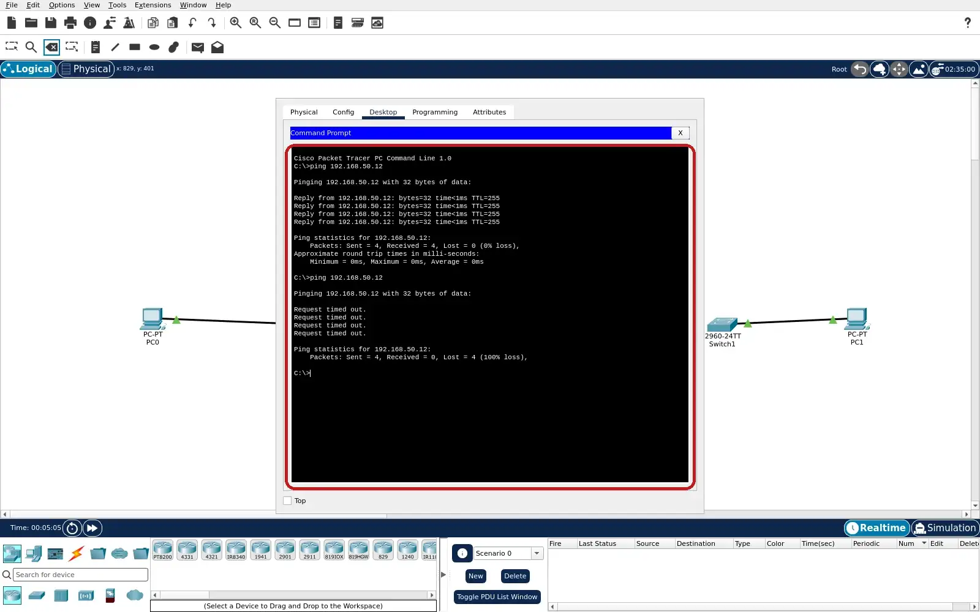This screenshot has width=980, height=612.
Task: Click the Search for device field
Action: click(80, 575)
